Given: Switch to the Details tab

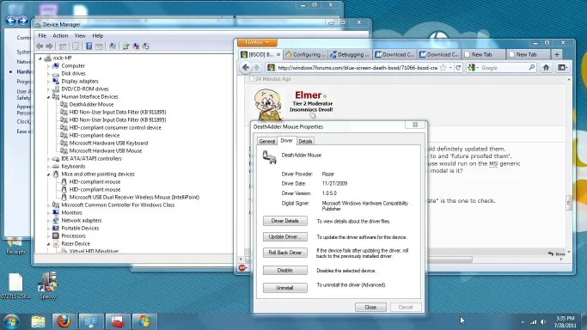Looking at the screenshot, I should pyautogui.click(x=305, y=142).
